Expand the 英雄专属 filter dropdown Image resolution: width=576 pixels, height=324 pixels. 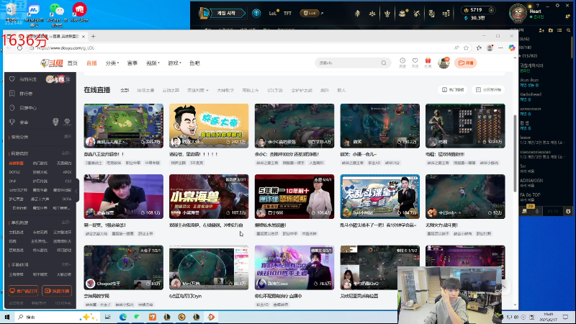[197, 90]
